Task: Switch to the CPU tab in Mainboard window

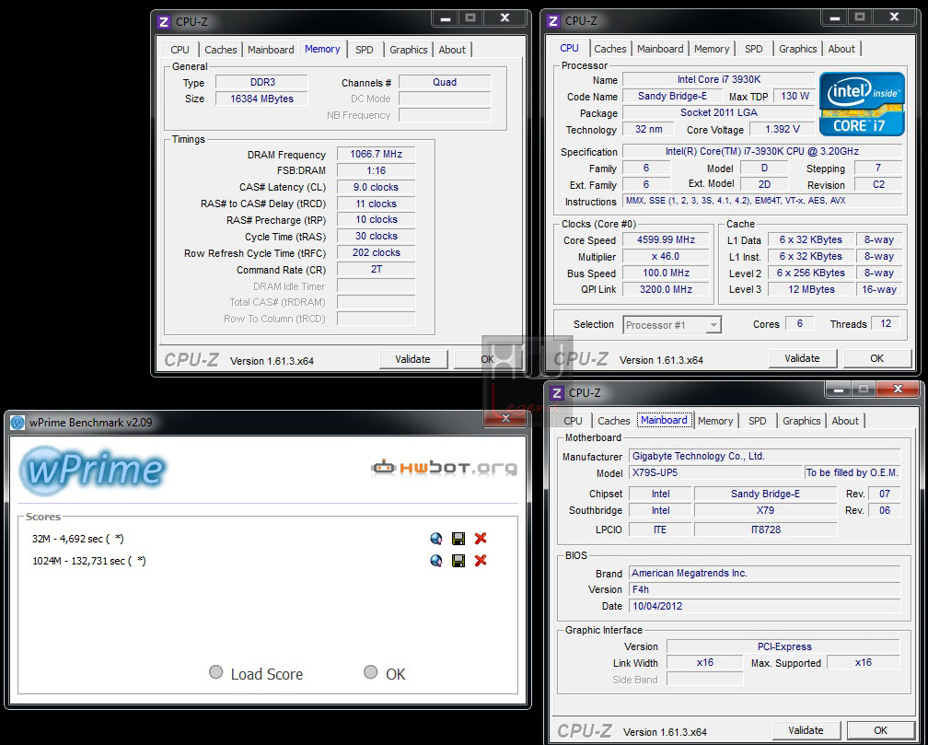Action: pyautogui.click(x=573, y=421)
